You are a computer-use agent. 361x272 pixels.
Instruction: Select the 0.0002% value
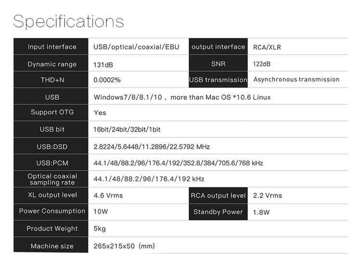click(107, 80)
